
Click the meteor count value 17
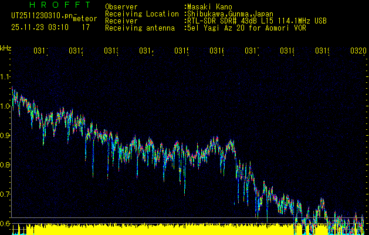coord(86,28)
